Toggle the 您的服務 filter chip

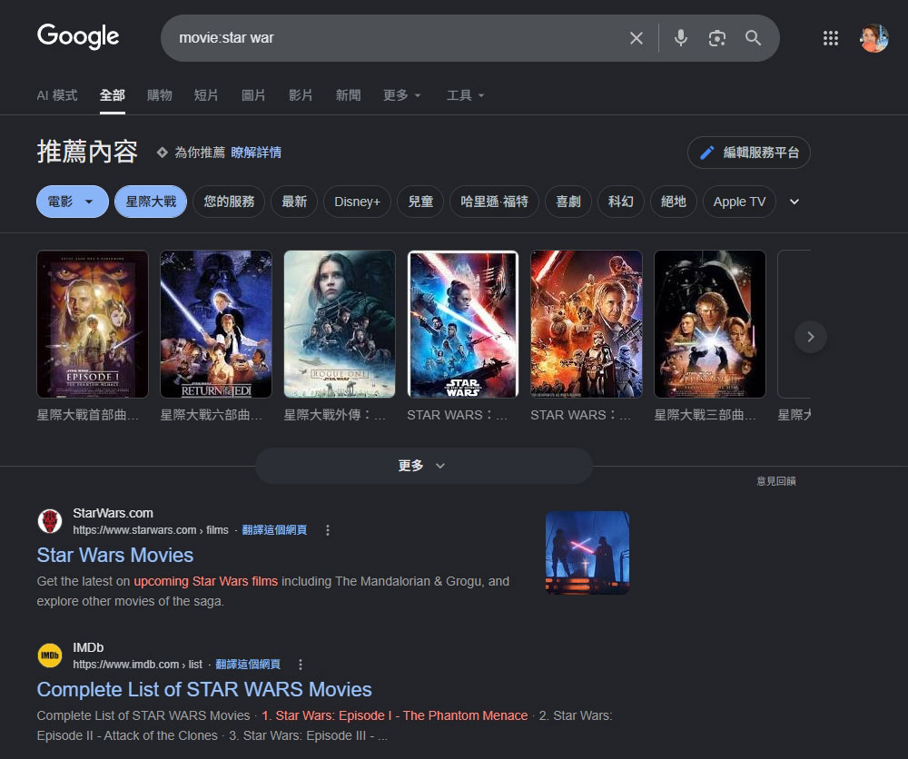[x=229, y=202]
